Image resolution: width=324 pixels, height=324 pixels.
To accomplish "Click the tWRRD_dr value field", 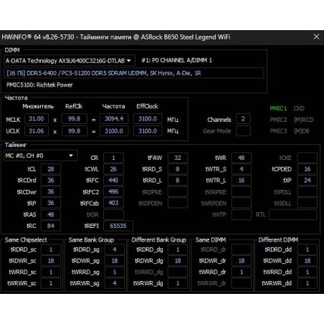I will [242, 272].
